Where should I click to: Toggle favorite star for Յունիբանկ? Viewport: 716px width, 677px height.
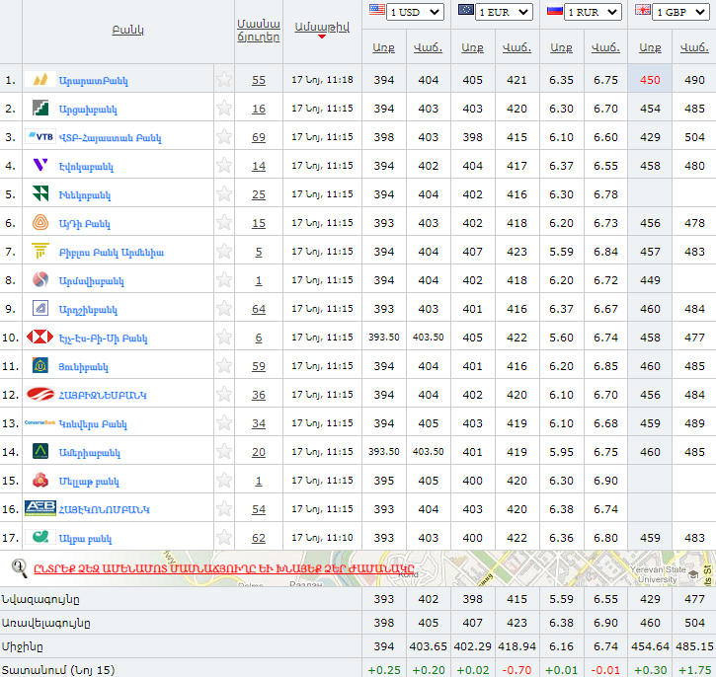(x=224, y=366)
